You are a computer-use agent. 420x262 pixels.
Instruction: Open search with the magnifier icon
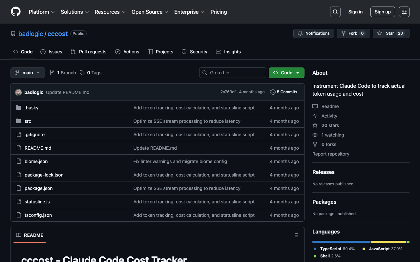point(335,12)
